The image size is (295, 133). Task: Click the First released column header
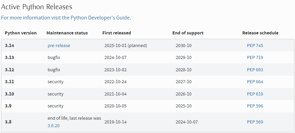[117, 33]
